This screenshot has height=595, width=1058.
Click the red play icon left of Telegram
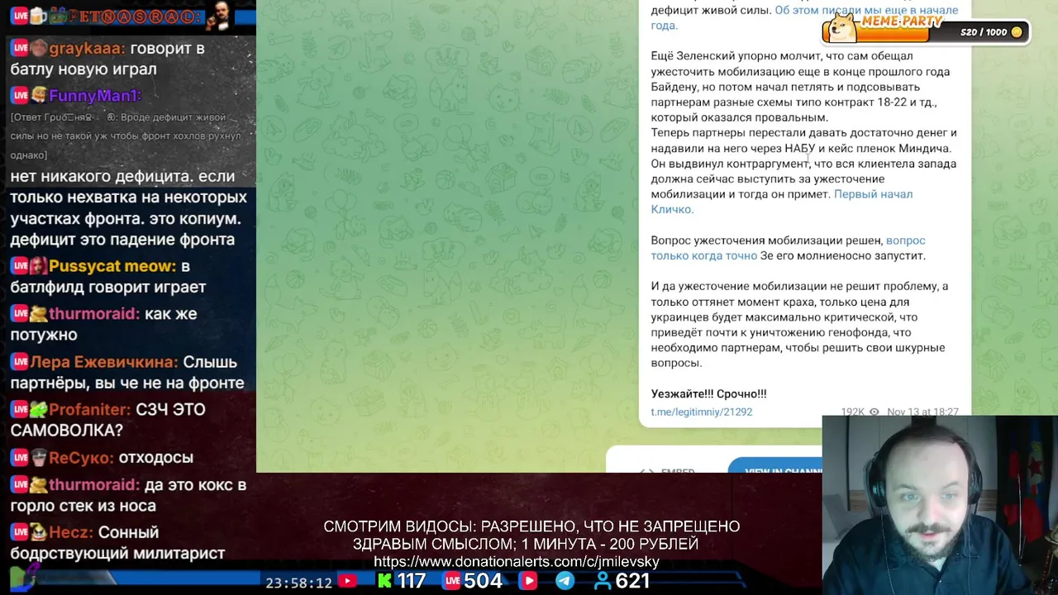pyautogui.click(x=528, y=582)
